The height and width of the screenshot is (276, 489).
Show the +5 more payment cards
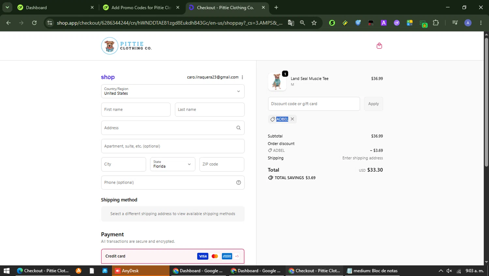coord(237,256)
